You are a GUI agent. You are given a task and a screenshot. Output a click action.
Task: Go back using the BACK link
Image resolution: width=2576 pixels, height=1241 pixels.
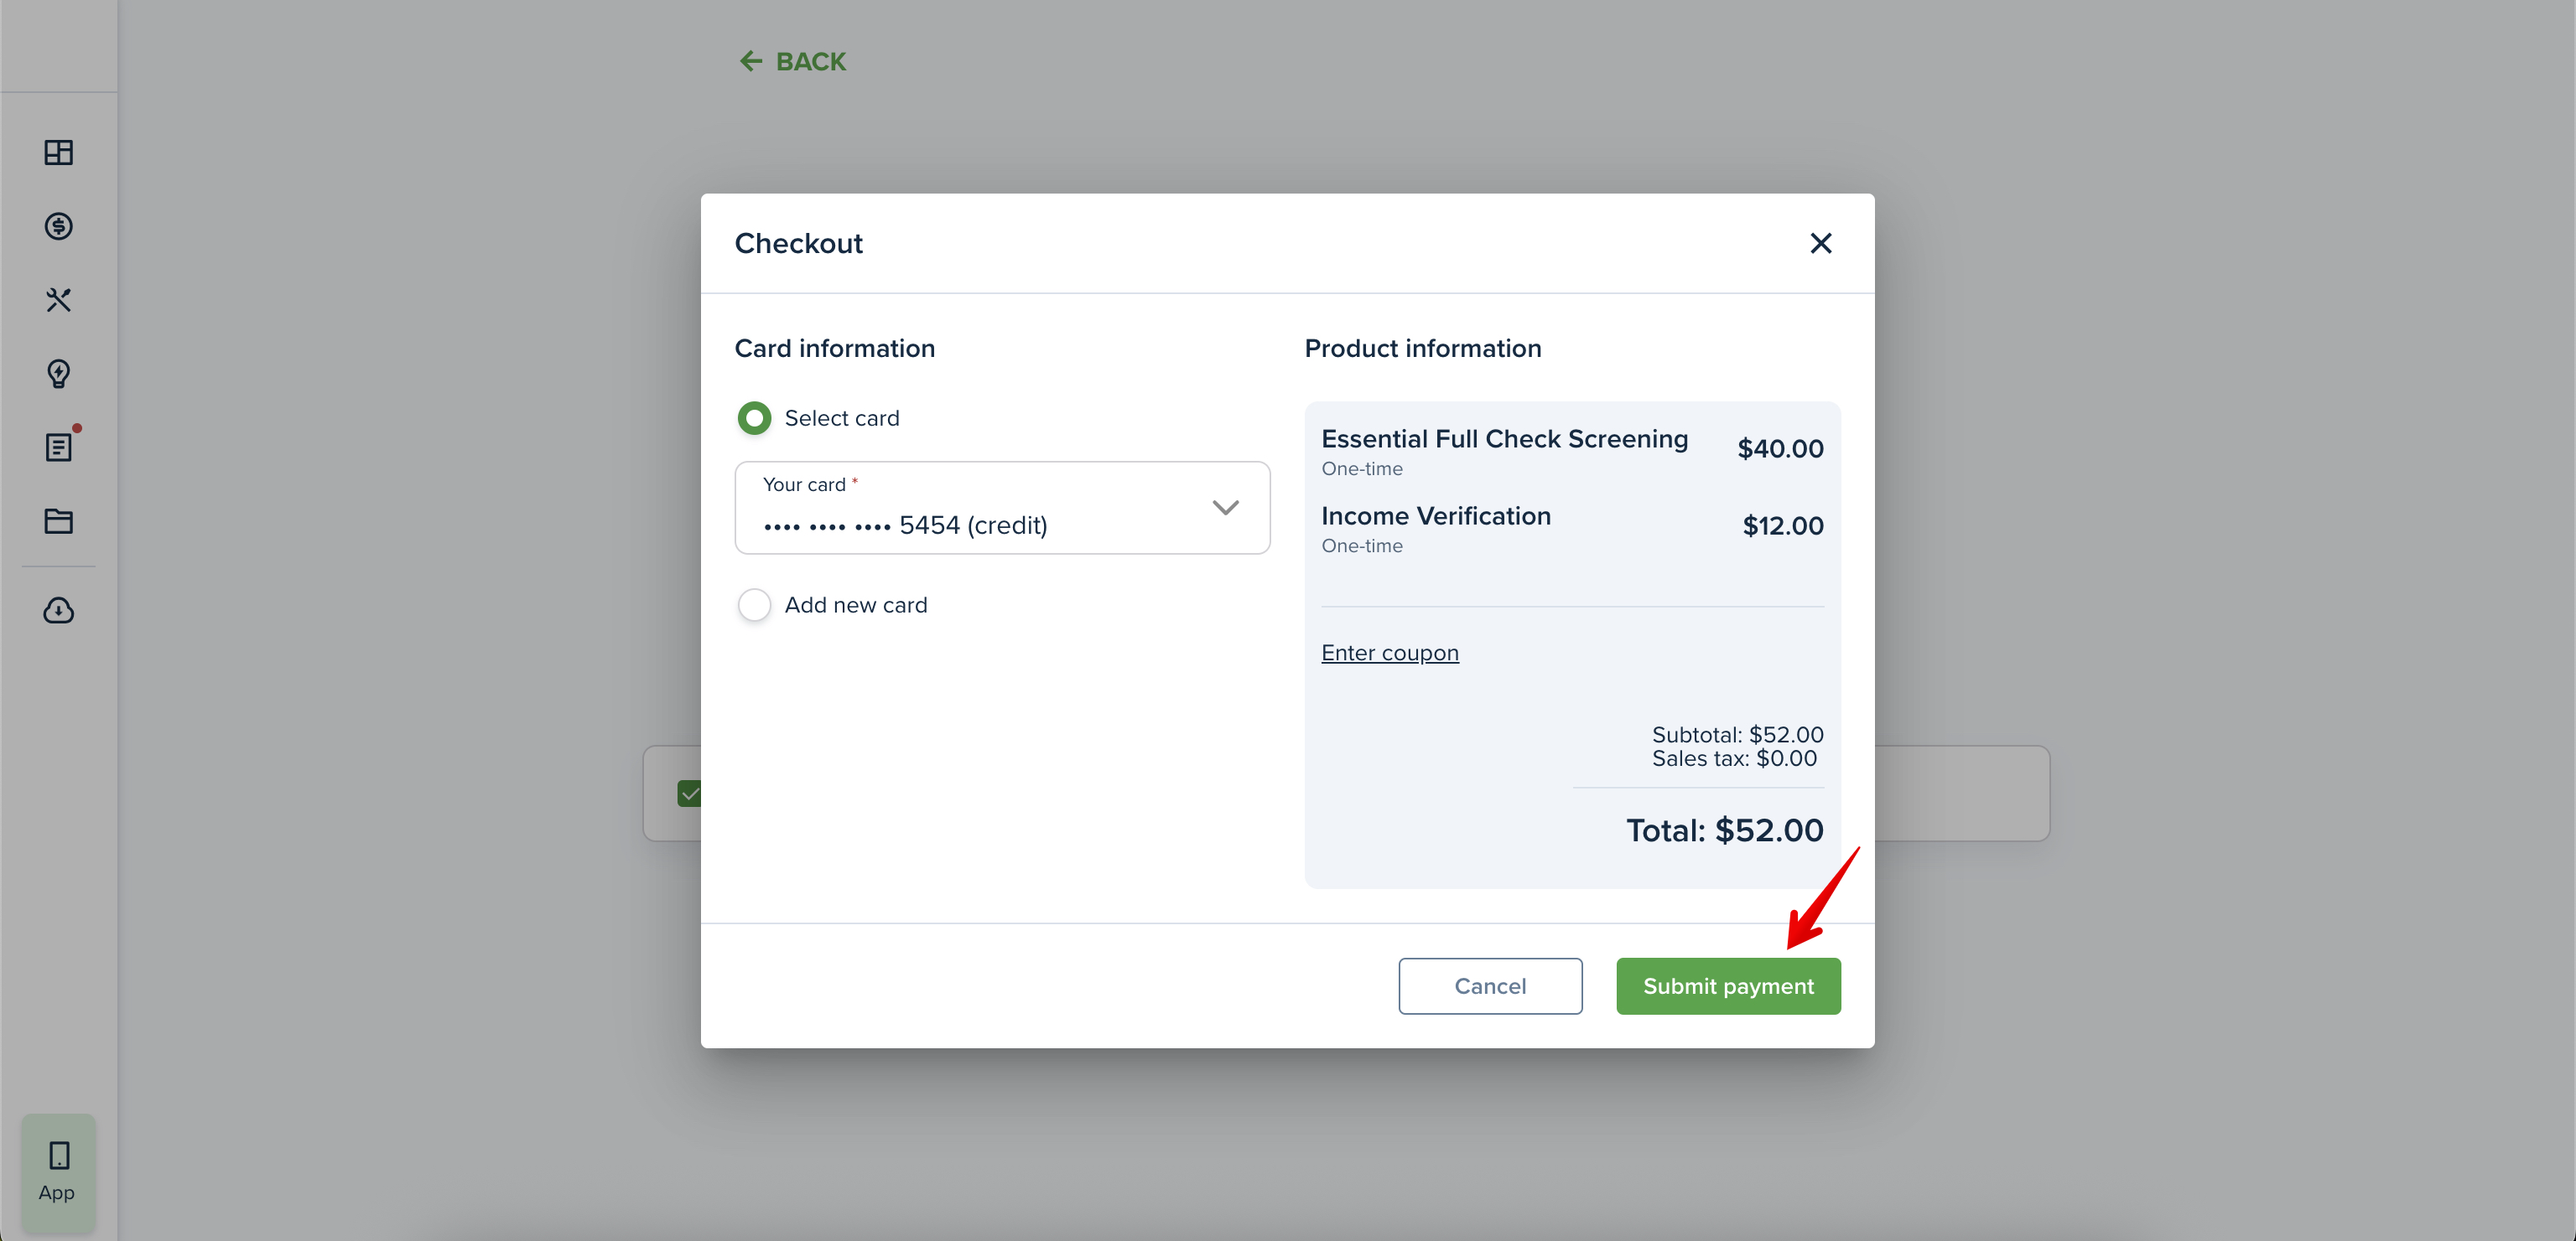[792, 61]
